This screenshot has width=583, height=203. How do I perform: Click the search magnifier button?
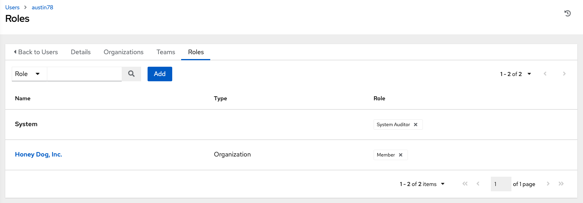click(131, 74)
